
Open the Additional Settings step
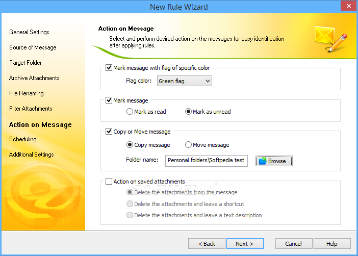pyautogui.click(x=32, y=155)
